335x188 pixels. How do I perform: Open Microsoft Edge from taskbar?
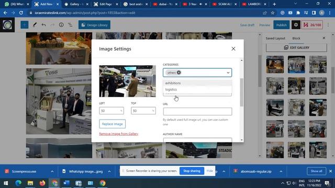pyautogui.click(x=18, y=183)
